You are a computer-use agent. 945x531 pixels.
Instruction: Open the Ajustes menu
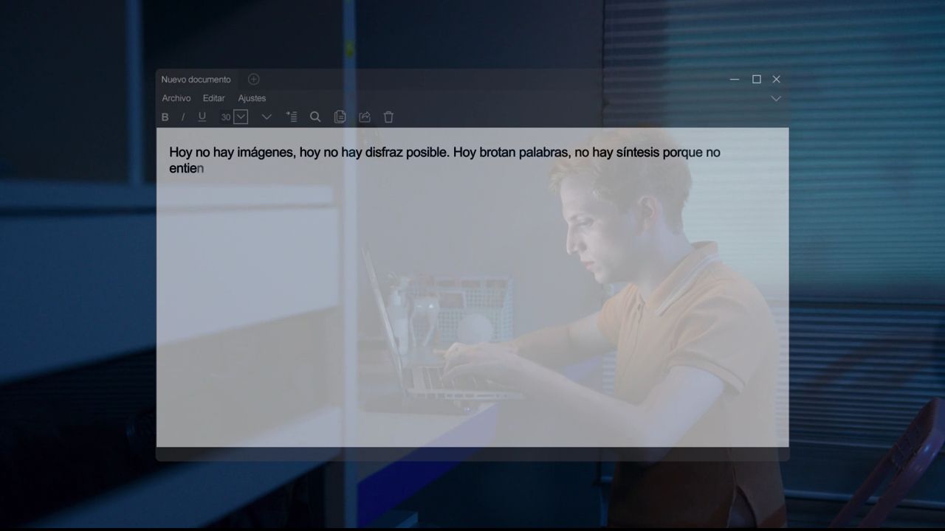[x=252, y=98]
